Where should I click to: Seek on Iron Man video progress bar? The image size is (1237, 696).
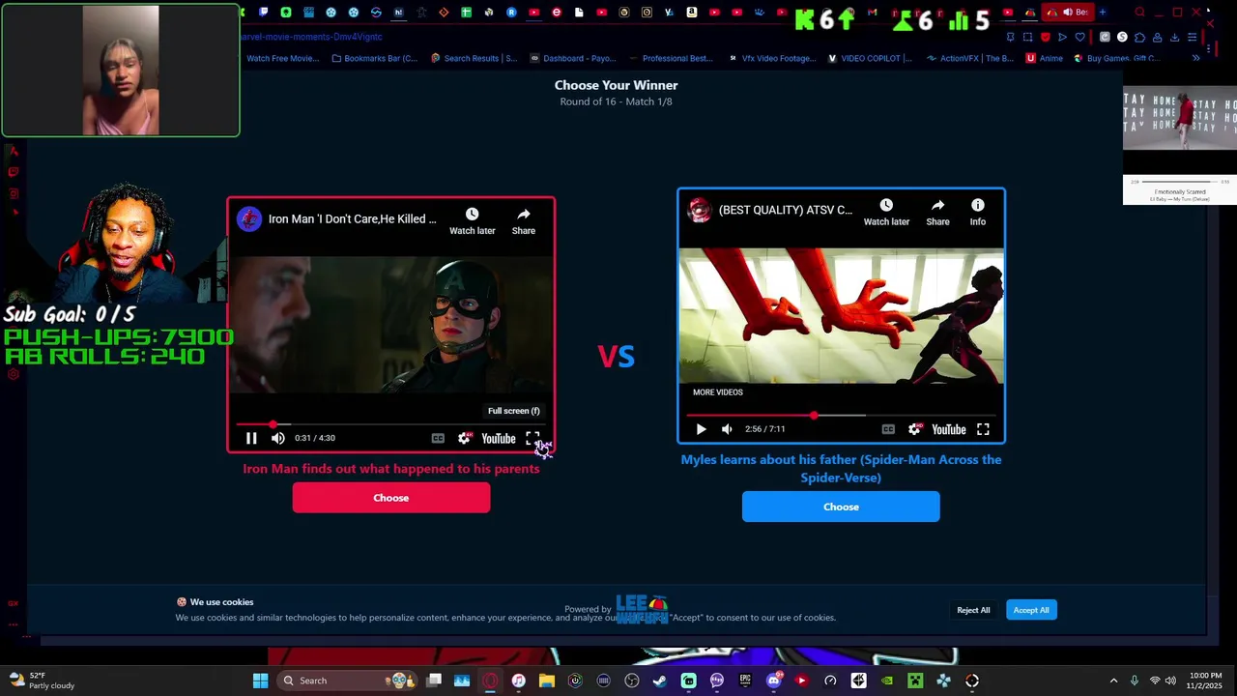click(391, 424)
